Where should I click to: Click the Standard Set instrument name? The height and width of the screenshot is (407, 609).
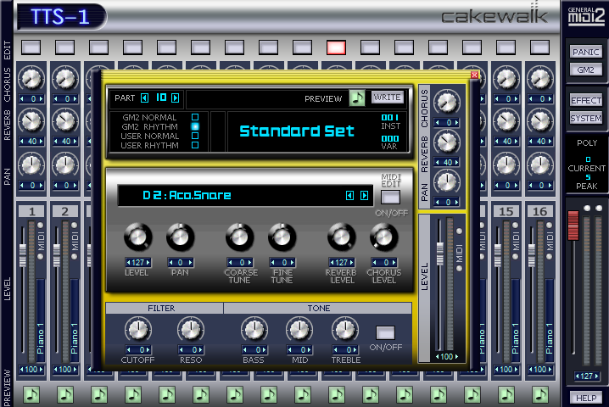coord(297,131)
